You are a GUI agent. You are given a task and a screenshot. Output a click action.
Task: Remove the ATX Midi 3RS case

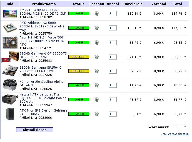coord(97,114)
